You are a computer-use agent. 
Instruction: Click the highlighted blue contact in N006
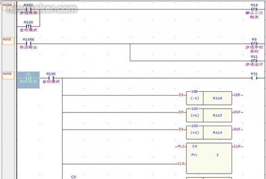pos(29,80)
